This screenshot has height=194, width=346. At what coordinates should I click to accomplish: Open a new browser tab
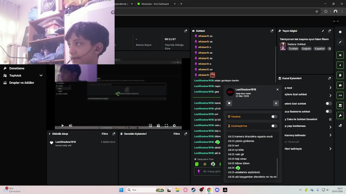[181, 4]
